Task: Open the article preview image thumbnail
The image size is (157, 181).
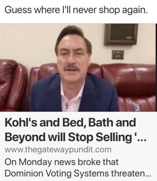Action: (x=78, y=67)
